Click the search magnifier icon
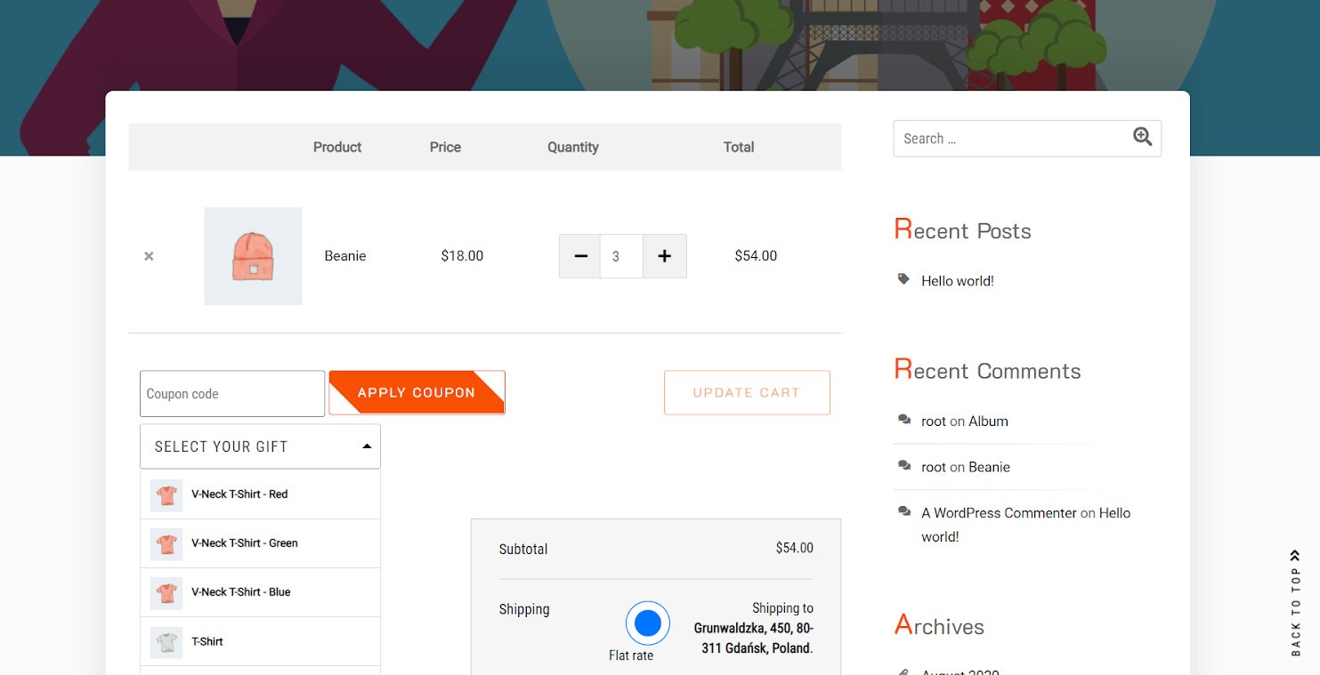Screen dimensions: 1320x675 (x=1142, y=137)
